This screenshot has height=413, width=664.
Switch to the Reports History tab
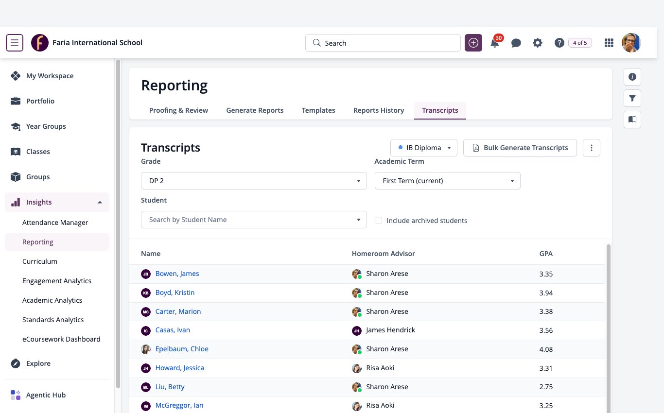tap(379, 110)
